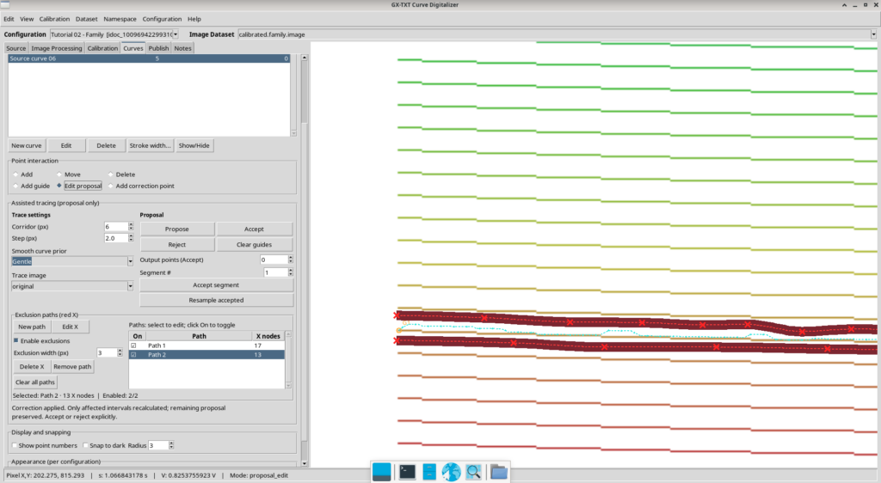The image size is (881, 483).
Task: Switch to the Notes tab
Action: tap(182, 48)
